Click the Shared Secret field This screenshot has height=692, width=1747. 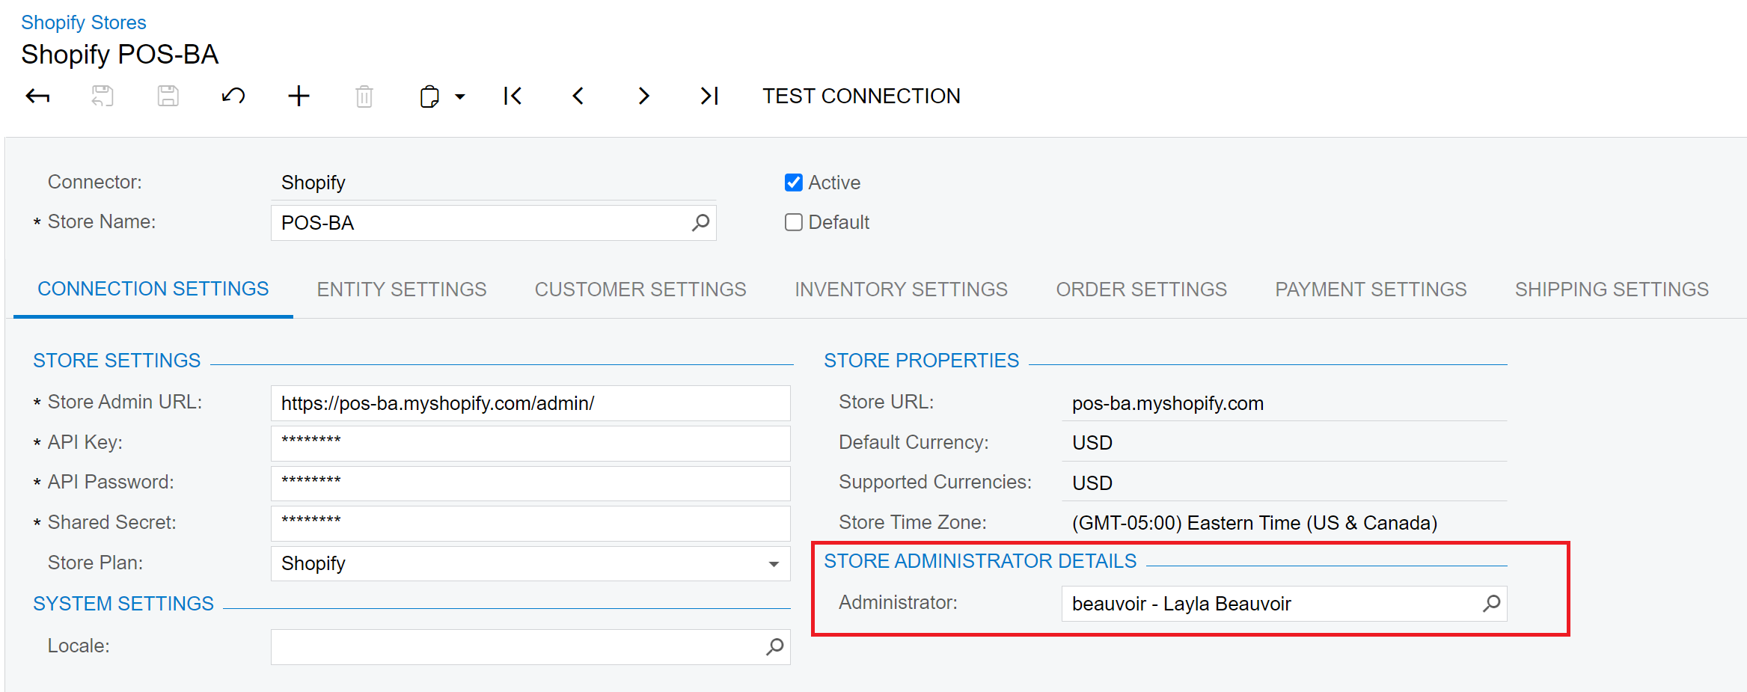pos(530,523)
